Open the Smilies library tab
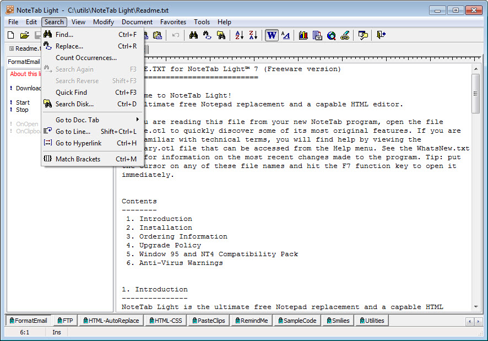Image resolution: width=488 pixels, height=341 pixels. click(x=338, y=321)
